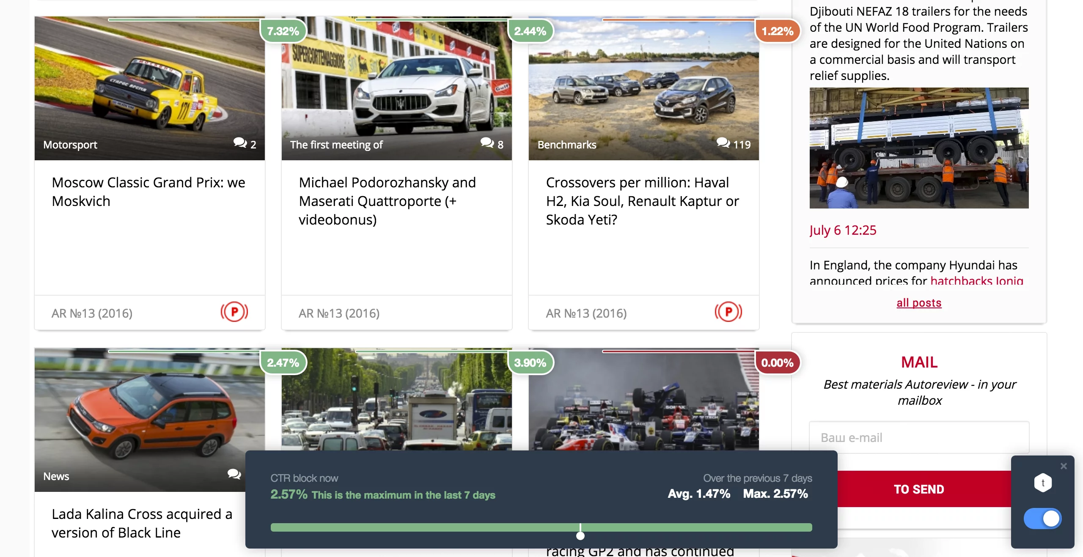Click the 0.00% CTR badge

(778, 362)
